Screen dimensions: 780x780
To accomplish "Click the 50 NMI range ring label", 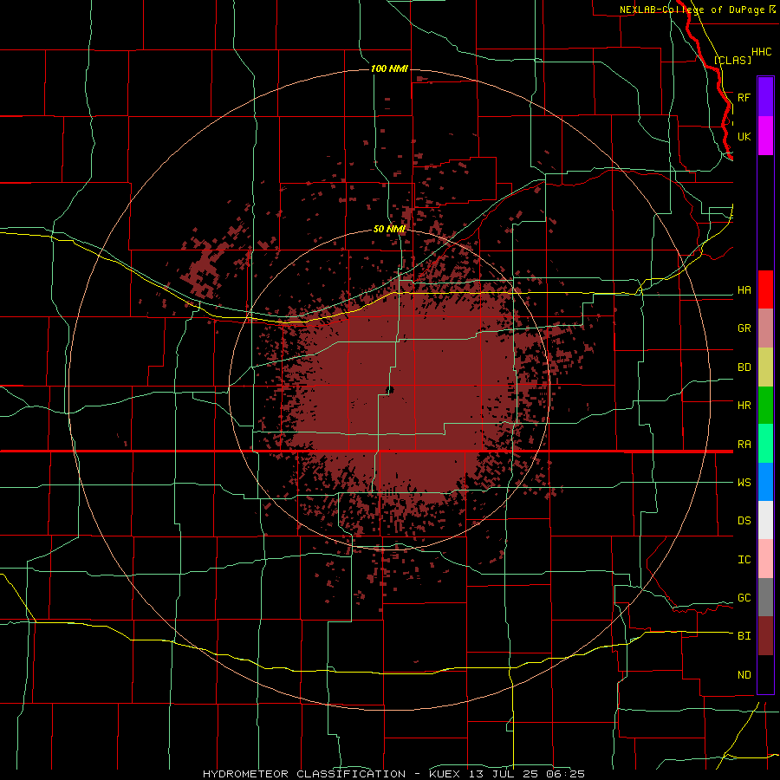I will [x=389, y=230].
